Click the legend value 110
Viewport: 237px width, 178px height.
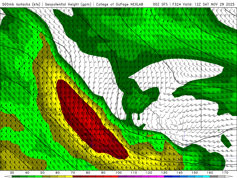(x=134, y=173)
